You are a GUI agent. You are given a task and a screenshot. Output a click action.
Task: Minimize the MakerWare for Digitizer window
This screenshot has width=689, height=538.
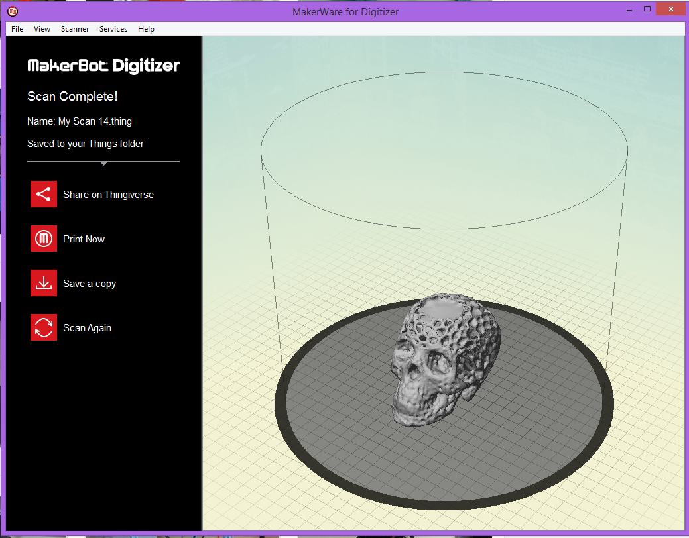(x=629, y=10)
